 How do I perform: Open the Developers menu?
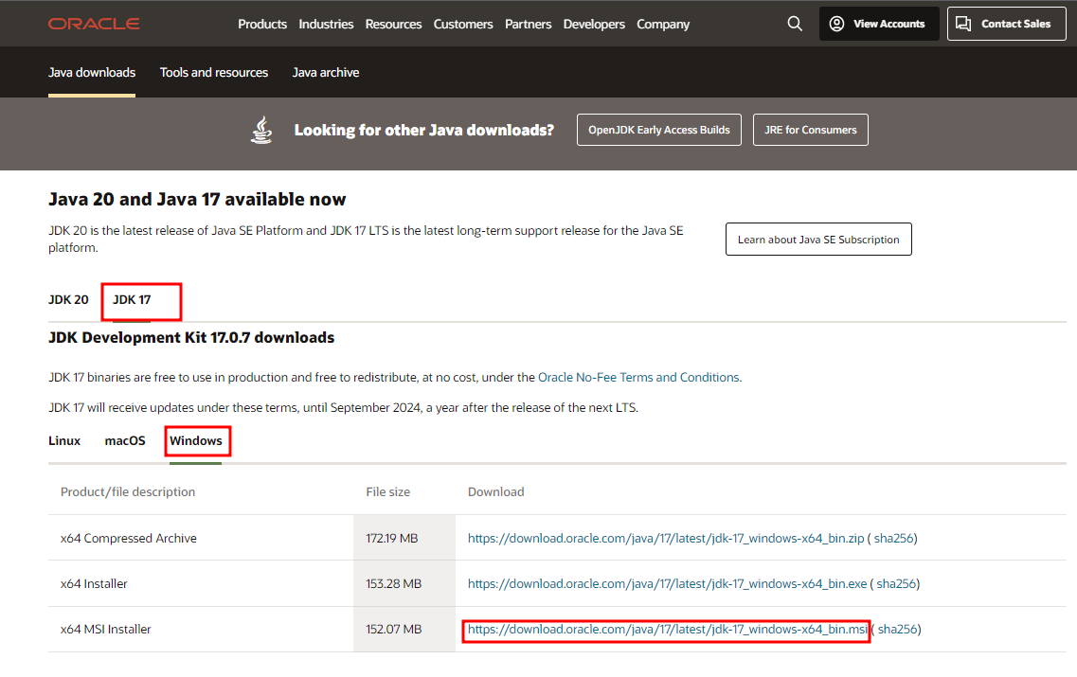point(594,24)
